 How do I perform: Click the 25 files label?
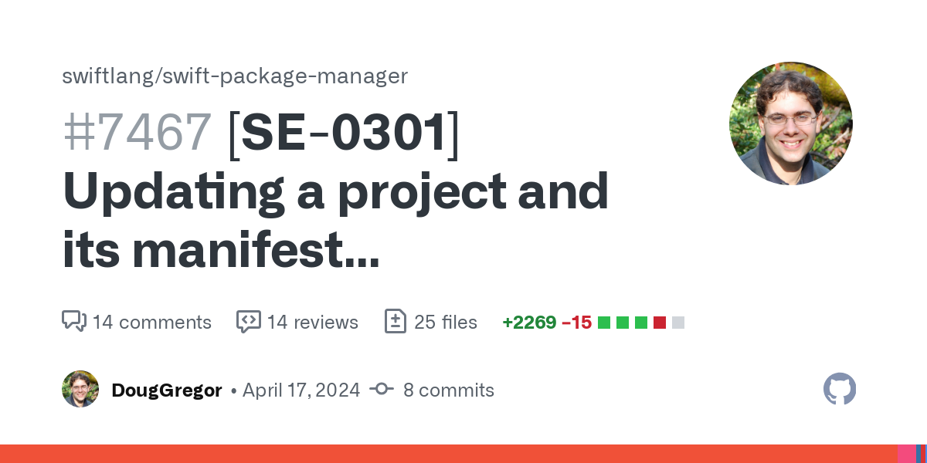pos(446,323)
